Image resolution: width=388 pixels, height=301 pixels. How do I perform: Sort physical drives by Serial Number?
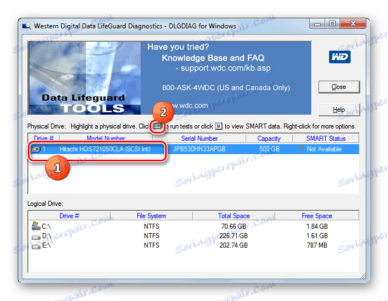point(200,138)
